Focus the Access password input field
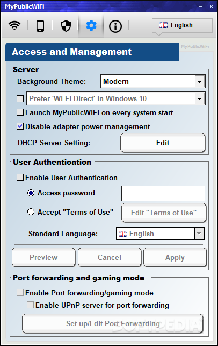 pos(163,193)
